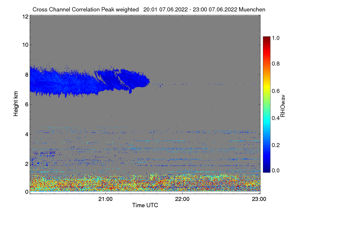The height and width of the screenshot is (228, 342).
Task: Click the colorful boundary layer signal below 1 km
Action: pos(145,183)
